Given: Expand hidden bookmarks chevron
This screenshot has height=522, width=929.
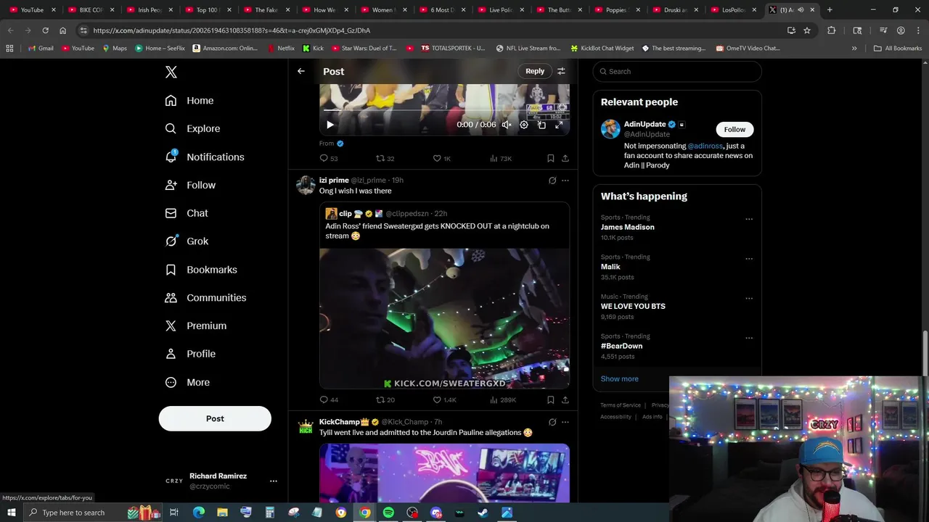Looking at the screenshot, I should [854, 48].
